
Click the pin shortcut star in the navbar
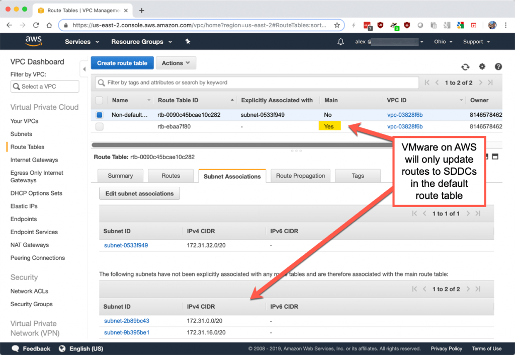(x=187, y=42)
